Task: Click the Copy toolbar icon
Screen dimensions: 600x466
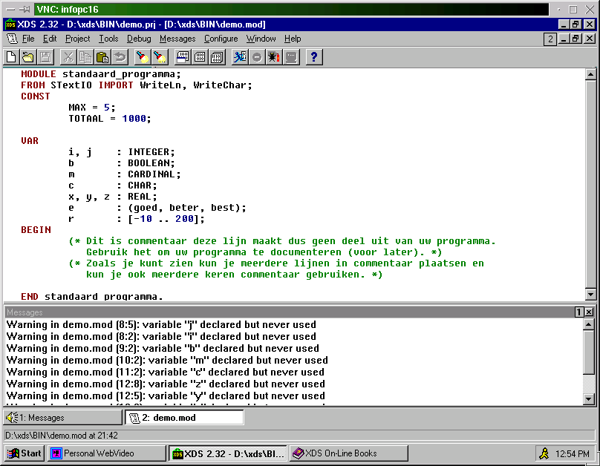Action: tap(85, 57)
